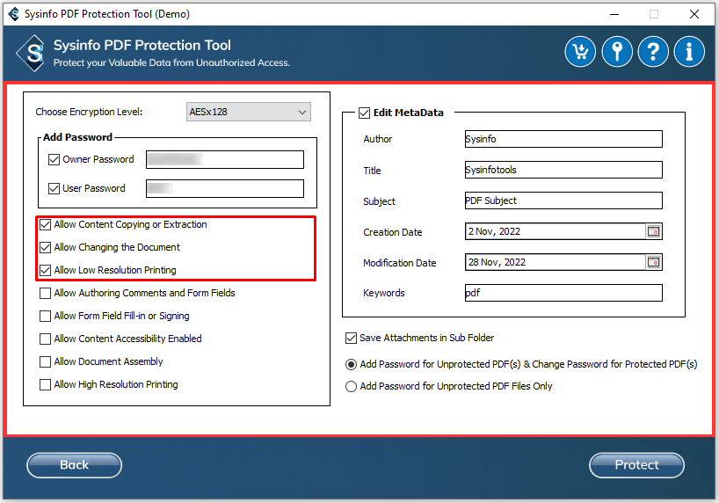719x503 pixels.
Task: Toggle Owner Password checkbox
Action: coord(54,159)
